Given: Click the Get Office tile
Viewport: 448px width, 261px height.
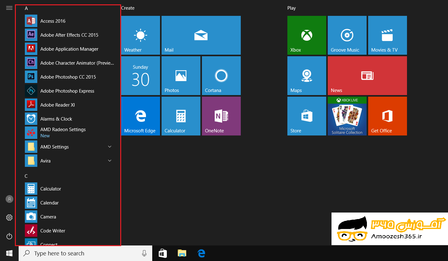Looking at the screenshot, I should [387, 116].
